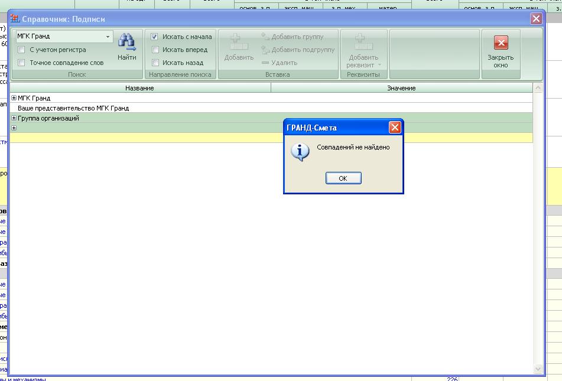Open the Добавить реквизит dropdown arrow
Viewport: 562px width, 381px height.
[379, 65]
